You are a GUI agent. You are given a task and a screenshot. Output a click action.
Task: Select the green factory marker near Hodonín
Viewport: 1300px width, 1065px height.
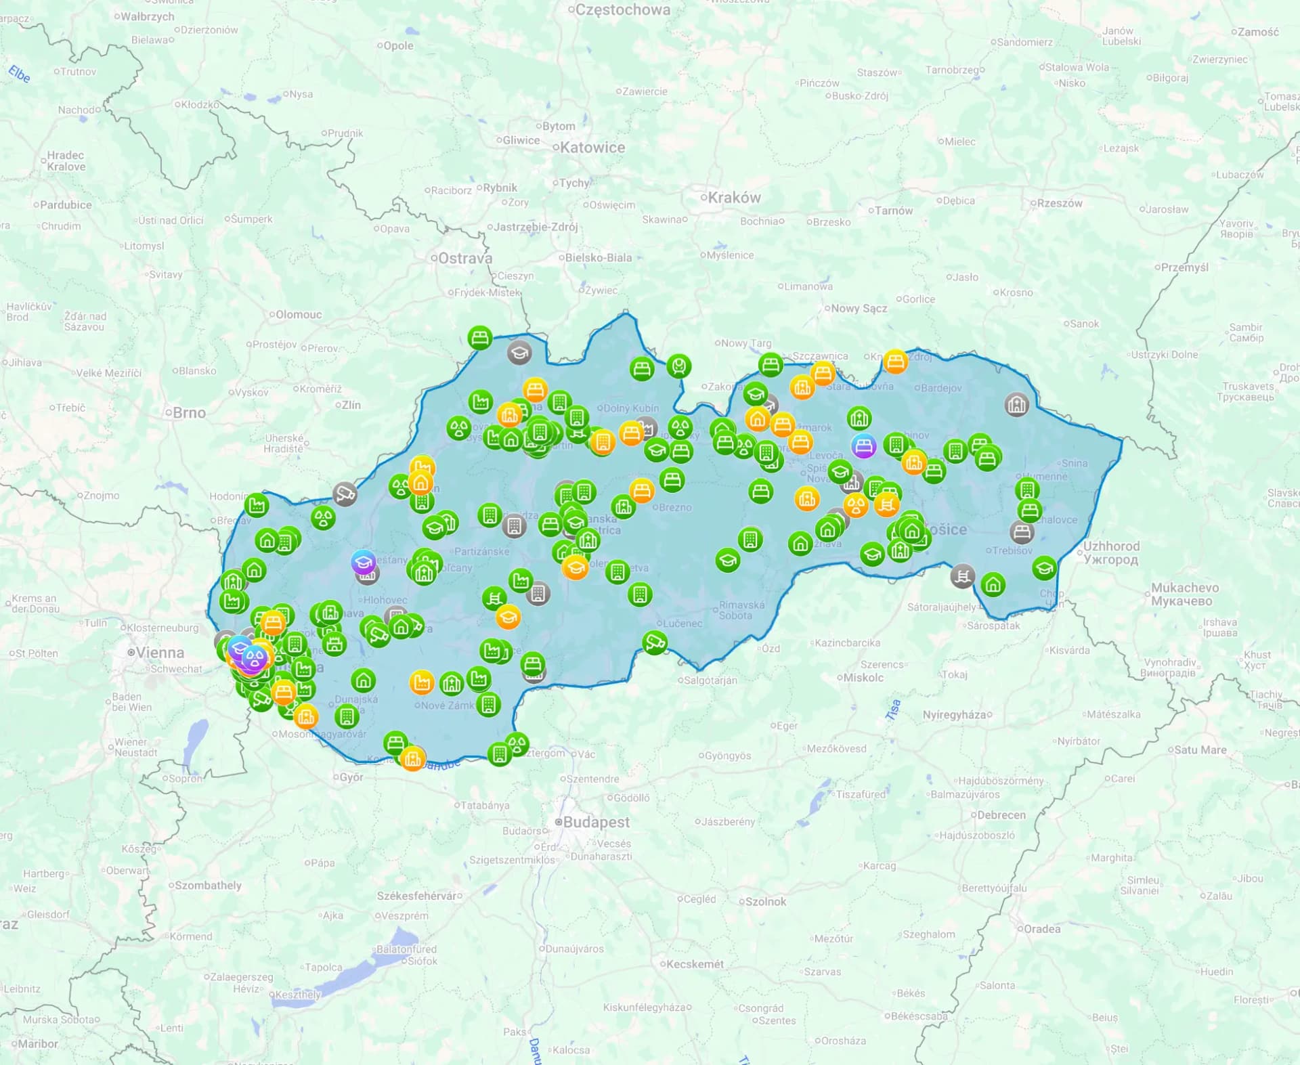click(257, 505)
